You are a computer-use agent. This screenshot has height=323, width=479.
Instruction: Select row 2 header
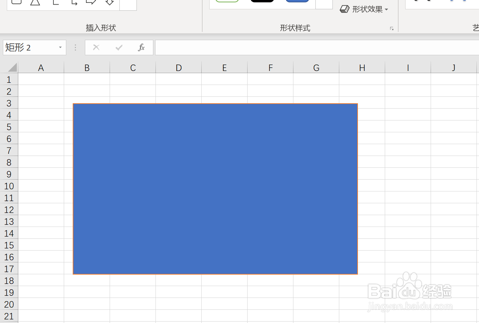click(x=9, y=91)
